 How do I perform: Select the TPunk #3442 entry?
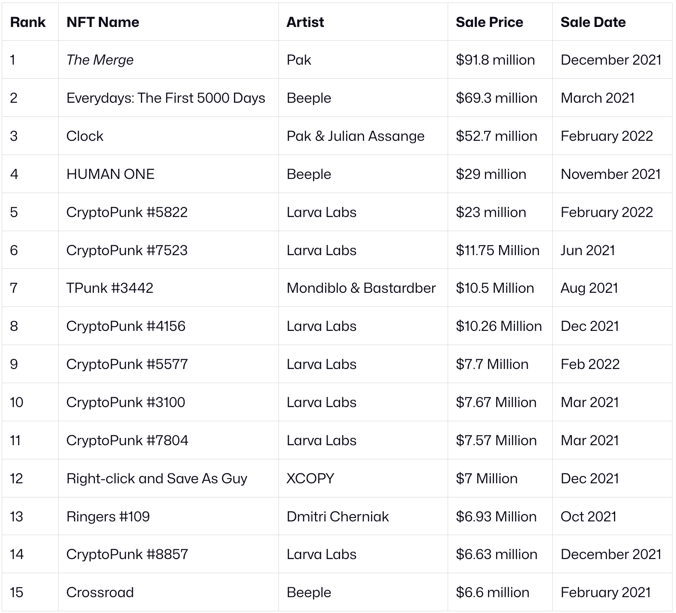(110, 288)
